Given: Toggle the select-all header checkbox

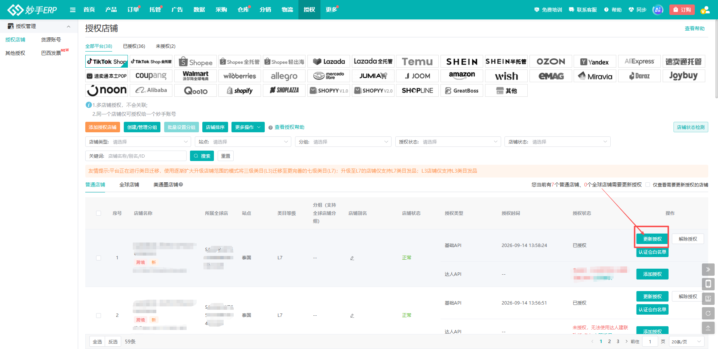Looking at the screenshot, I should 99,213.
